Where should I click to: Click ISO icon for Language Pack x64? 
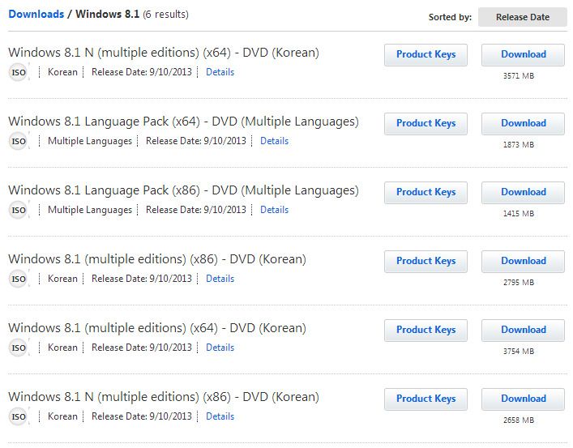coord(19,141)
